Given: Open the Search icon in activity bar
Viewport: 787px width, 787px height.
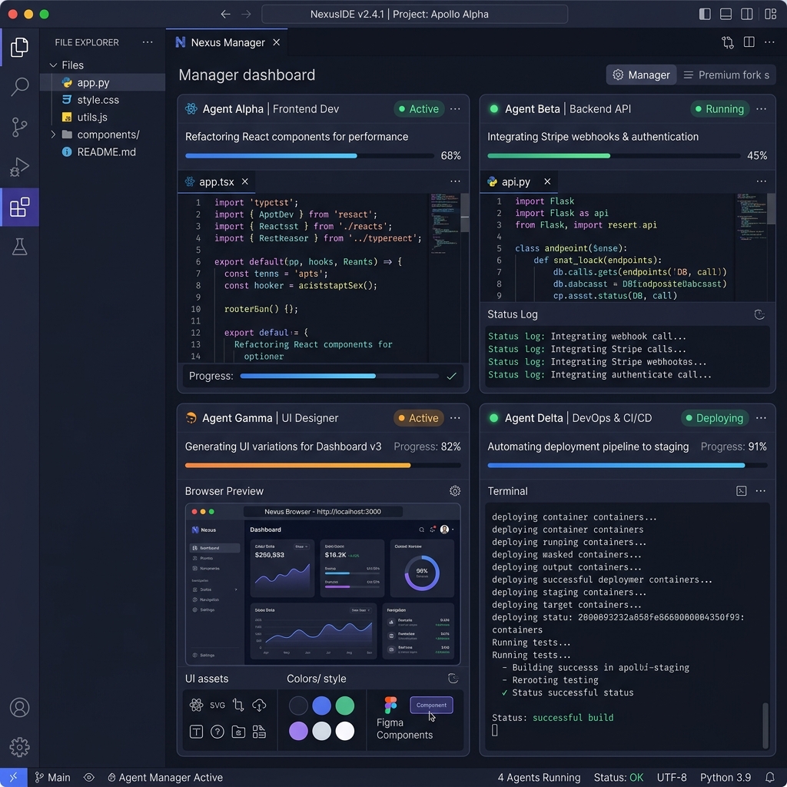Looking at the screenshot, I should click(x=20, y=87).
